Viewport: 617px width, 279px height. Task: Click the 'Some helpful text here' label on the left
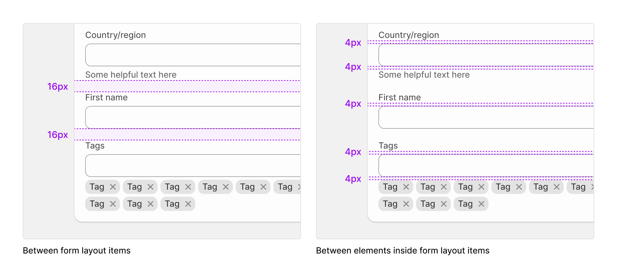click(131, 75)
